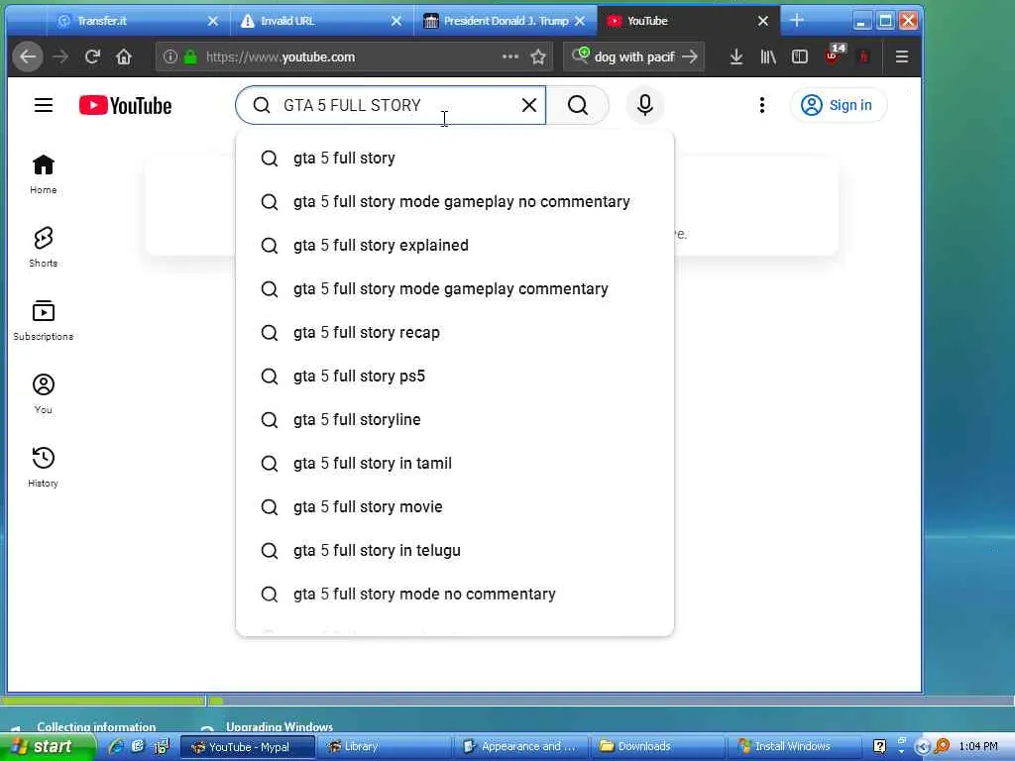Bookmark this page with star icon
1015x761 pixels.
coord(538,56)
